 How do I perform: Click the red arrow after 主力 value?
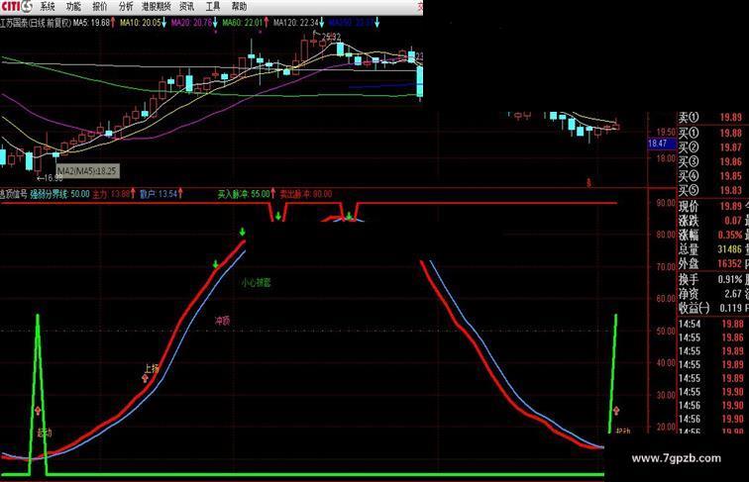(x=133, y=194)
